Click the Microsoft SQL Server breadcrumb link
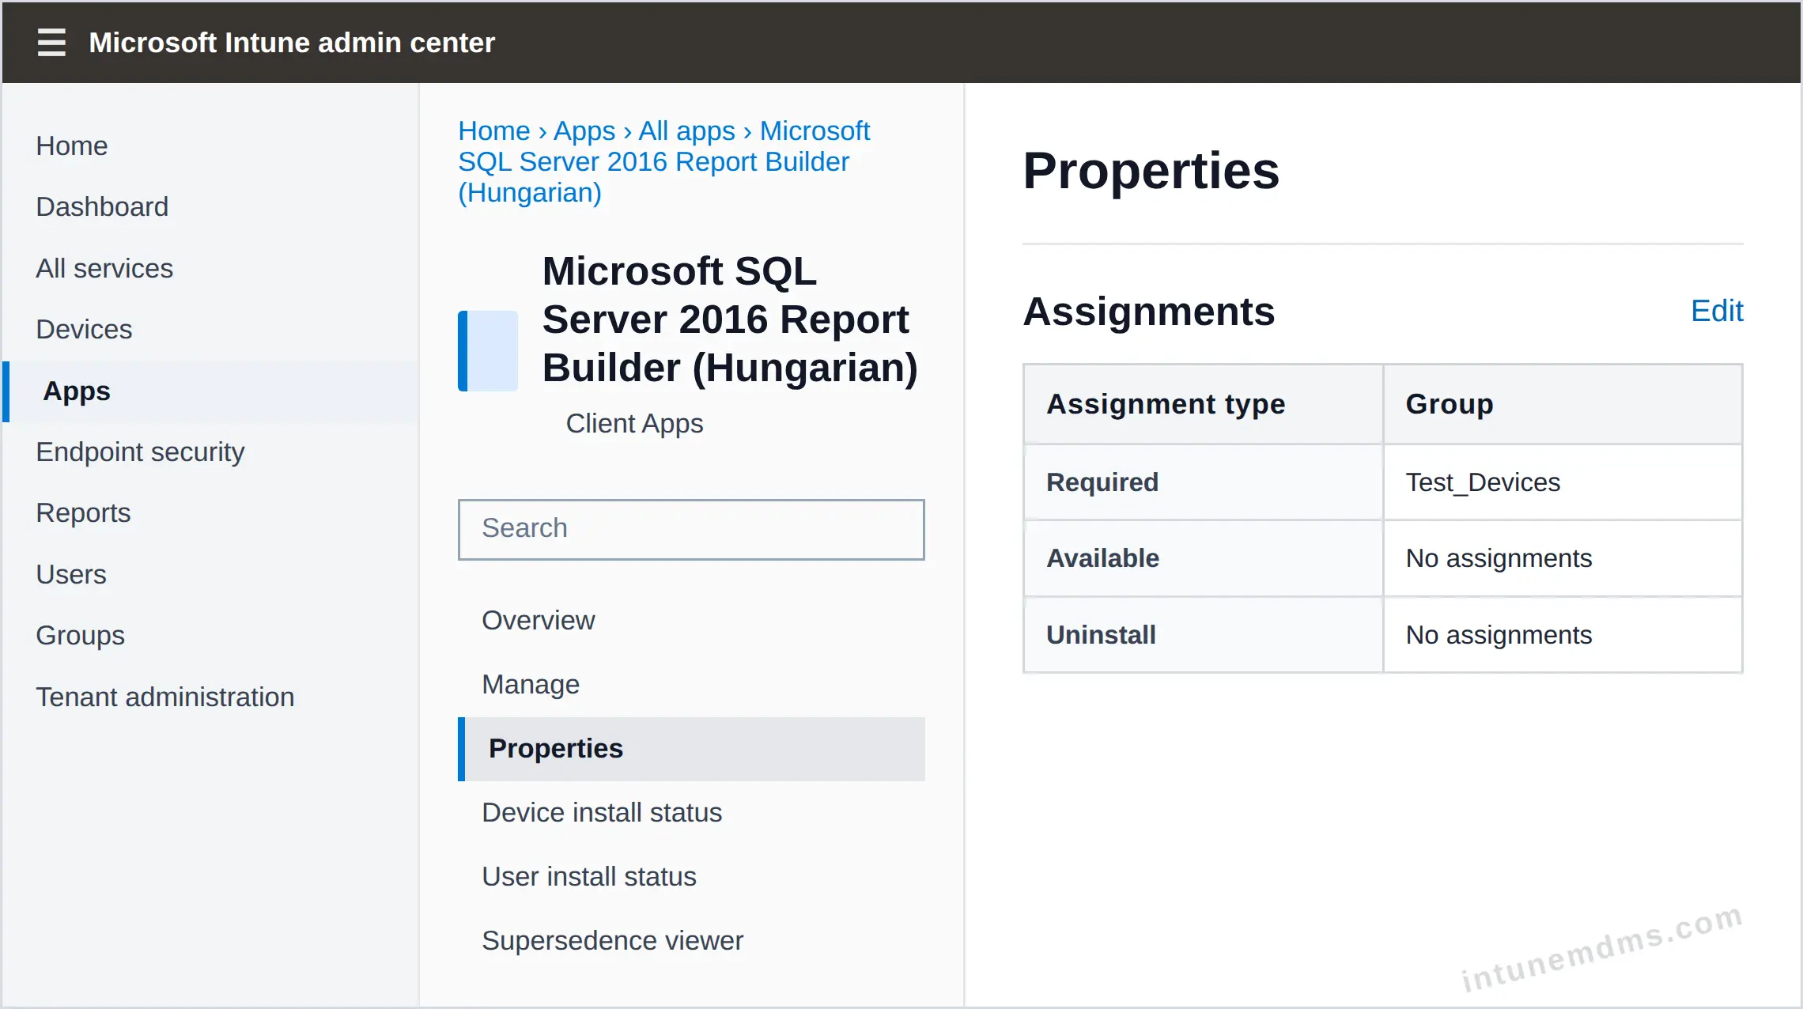 pyautogui.click(x=664, y=162)
